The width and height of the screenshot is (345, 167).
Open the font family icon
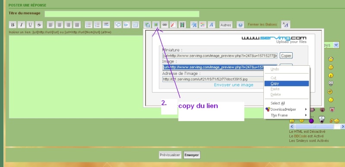(212, 25)
